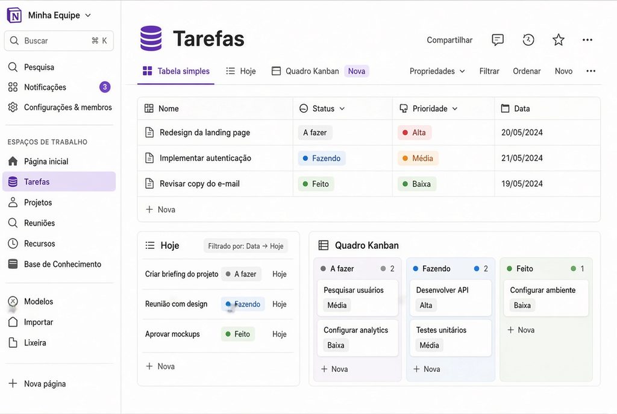Focus the Buscar search field
The image size is (617, 414).
tap(59, 40)
